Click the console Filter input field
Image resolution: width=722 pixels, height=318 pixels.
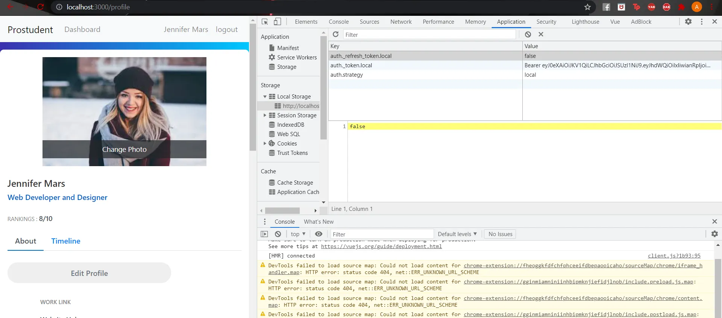click(x=382, y=234)
